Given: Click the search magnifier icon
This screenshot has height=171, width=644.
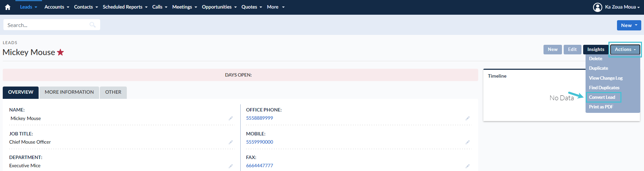Looking at the screenshot, I should [x=92, y=25].
